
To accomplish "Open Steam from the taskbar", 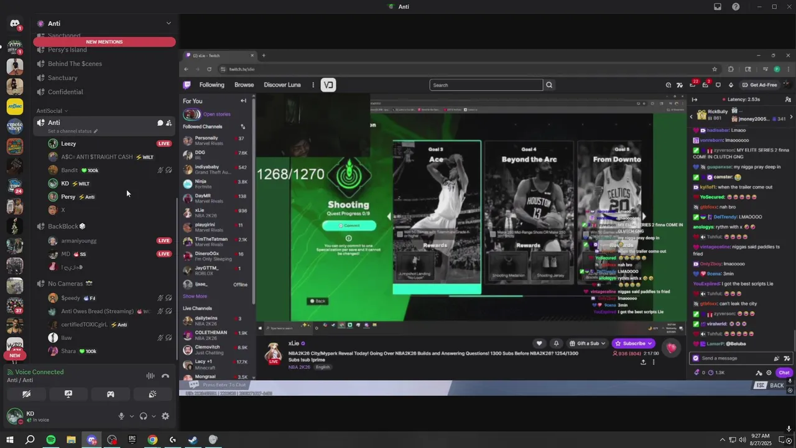I will tap(193, 440).
